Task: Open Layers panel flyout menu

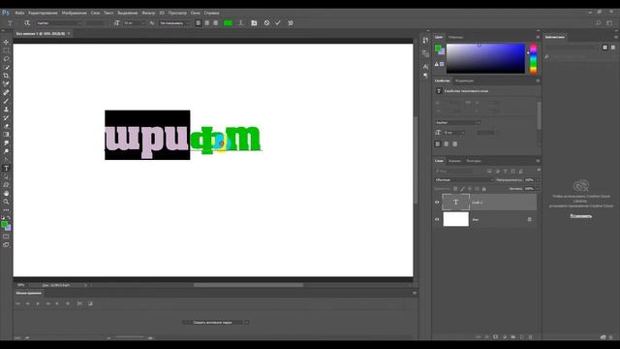Action: click(538, 161)
